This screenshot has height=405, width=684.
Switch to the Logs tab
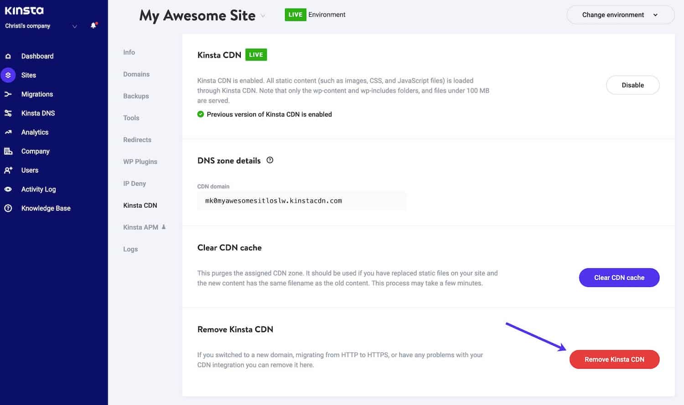pyautogui.click(x=130, y=249)
